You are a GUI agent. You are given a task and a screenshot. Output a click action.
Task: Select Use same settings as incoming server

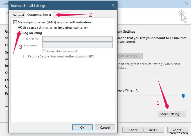coord(20,28)
